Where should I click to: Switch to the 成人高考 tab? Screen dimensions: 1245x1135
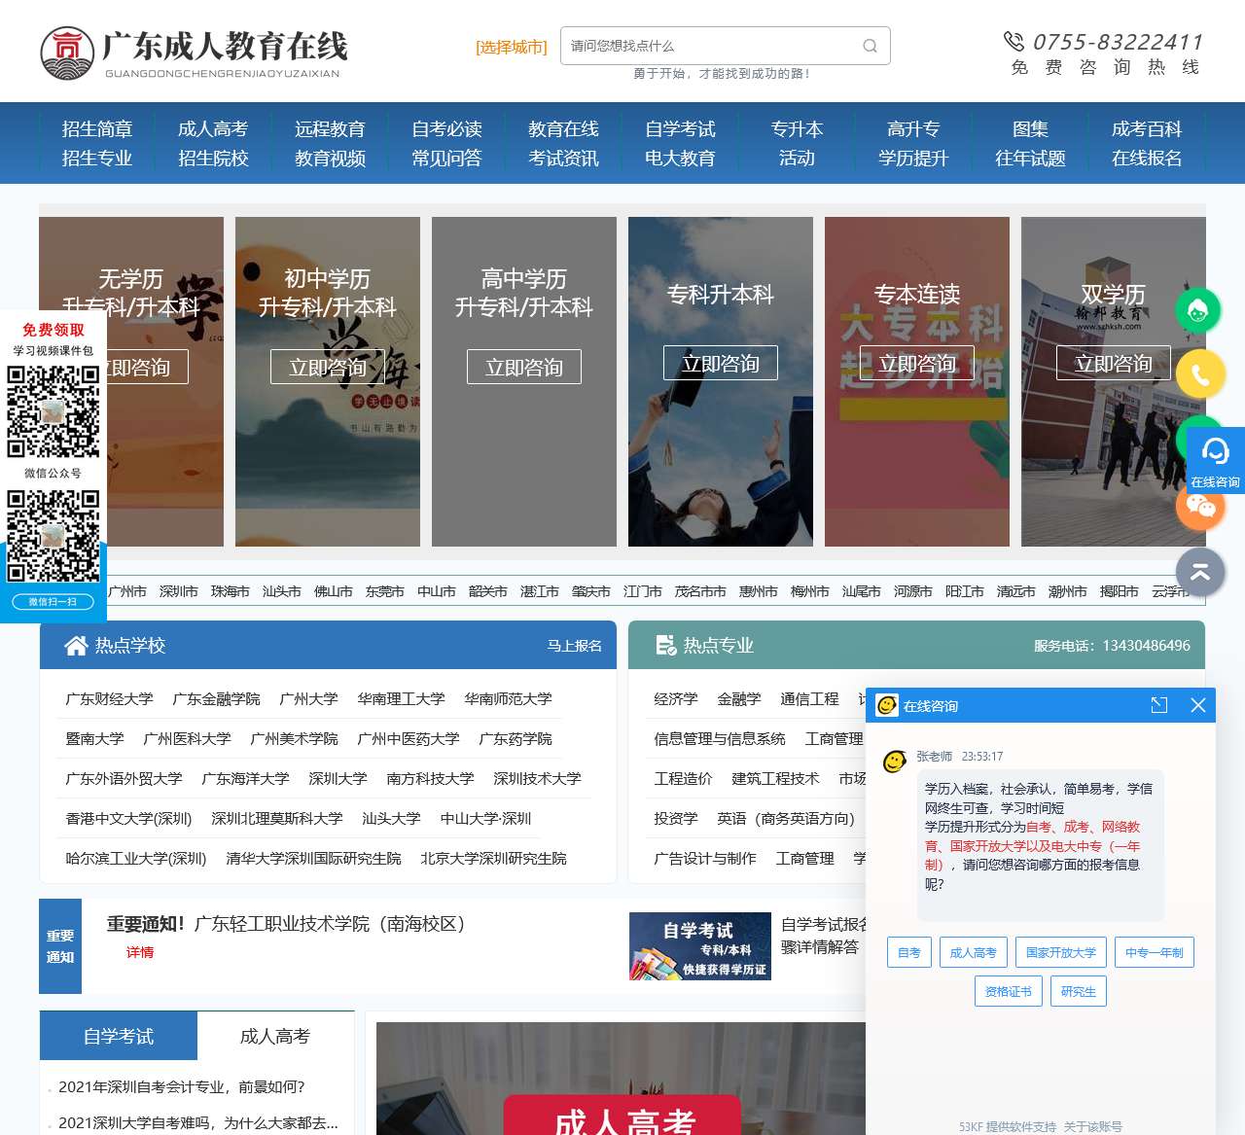pos(274,1036)
